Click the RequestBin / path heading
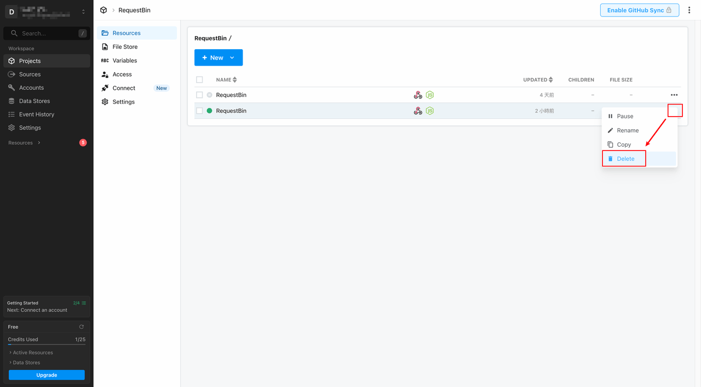 [213, 38]
